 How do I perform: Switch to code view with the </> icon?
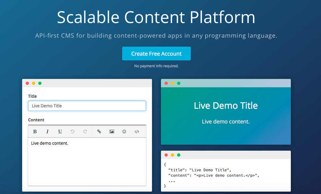coord(137,132)
